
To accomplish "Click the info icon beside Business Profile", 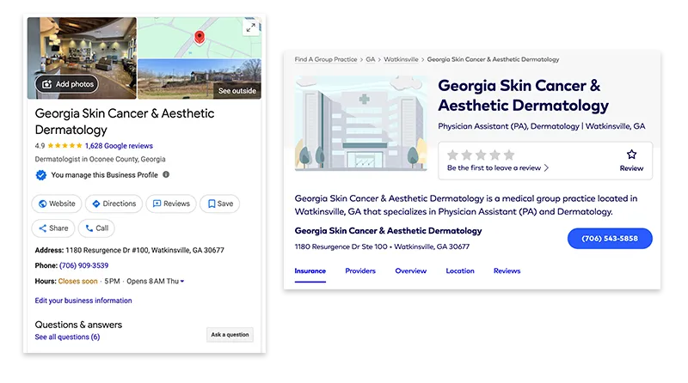I will (x=166, y=174).
